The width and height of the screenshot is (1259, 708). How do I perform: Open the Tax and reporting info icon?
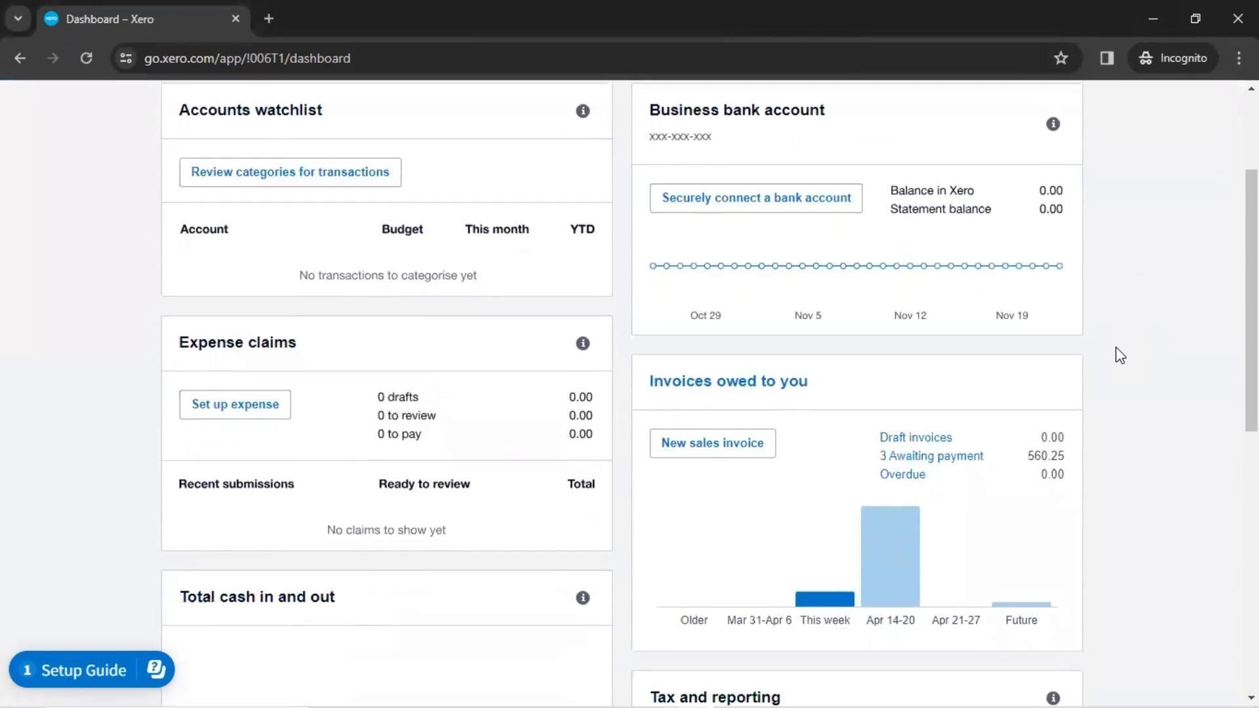(1052, 698)
